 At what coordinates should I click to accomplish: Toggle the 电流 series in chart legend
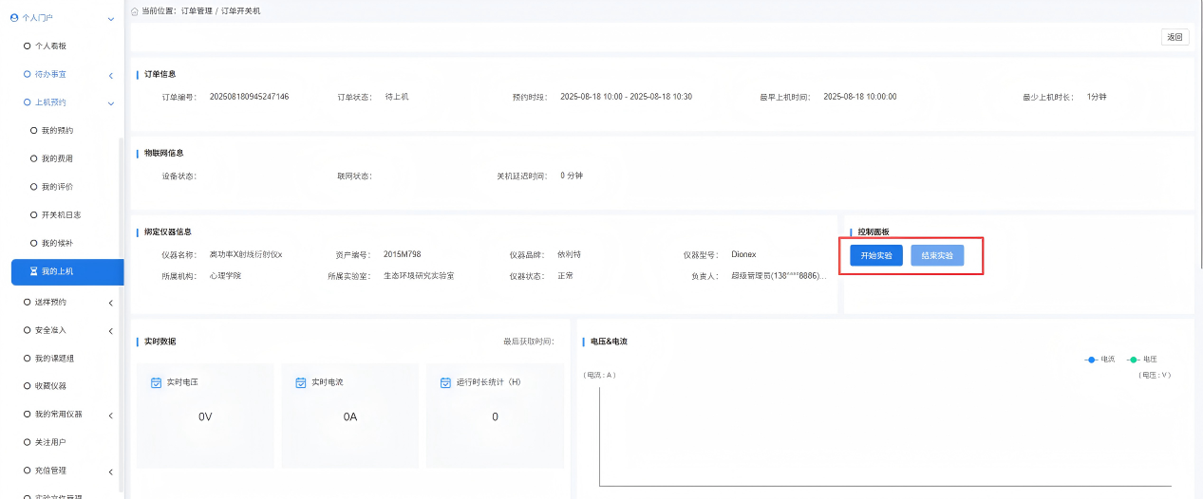1100,360
